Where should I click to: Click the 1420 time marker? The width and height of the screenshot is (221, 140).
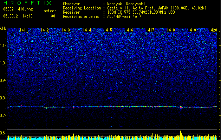click(x=213, y=30)
